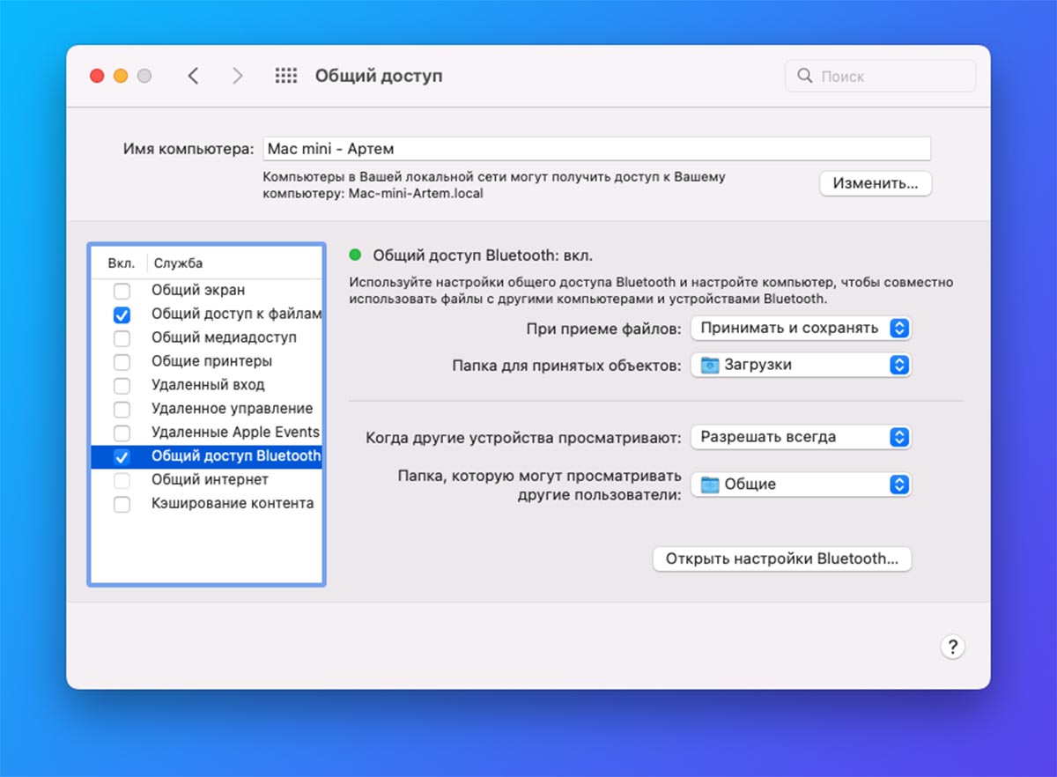This screenshot has height=777, width=1057.
Task: Click the Изменить... button
Action: click(x=875, y=184)
